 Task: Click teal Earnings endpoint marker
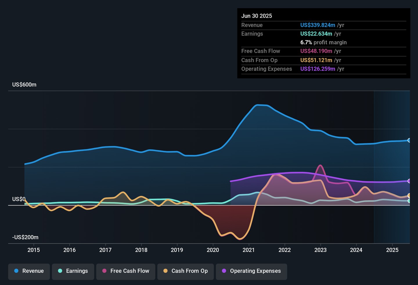point(409,201)
